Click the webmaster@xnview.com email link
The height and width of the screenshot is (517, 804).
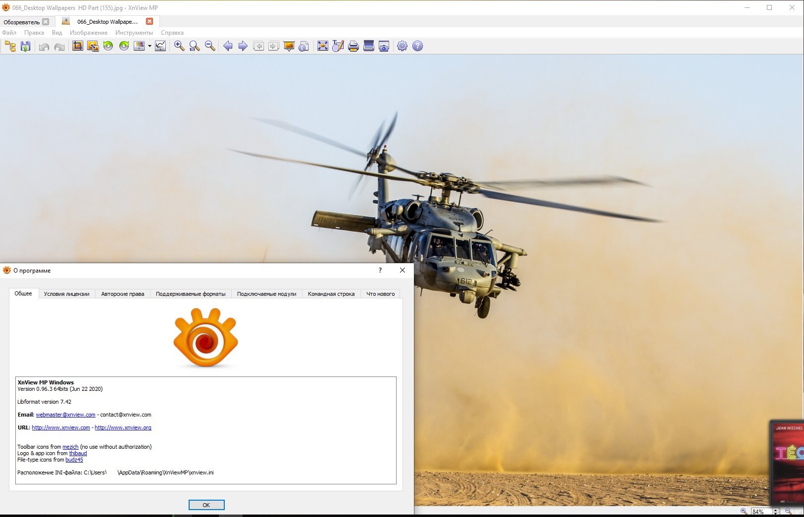click(65, 415)
